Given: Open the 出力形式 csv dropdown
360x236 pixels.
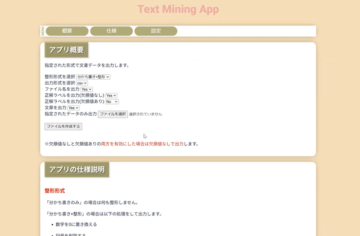Looking at the screenshot, I should 82,83.
